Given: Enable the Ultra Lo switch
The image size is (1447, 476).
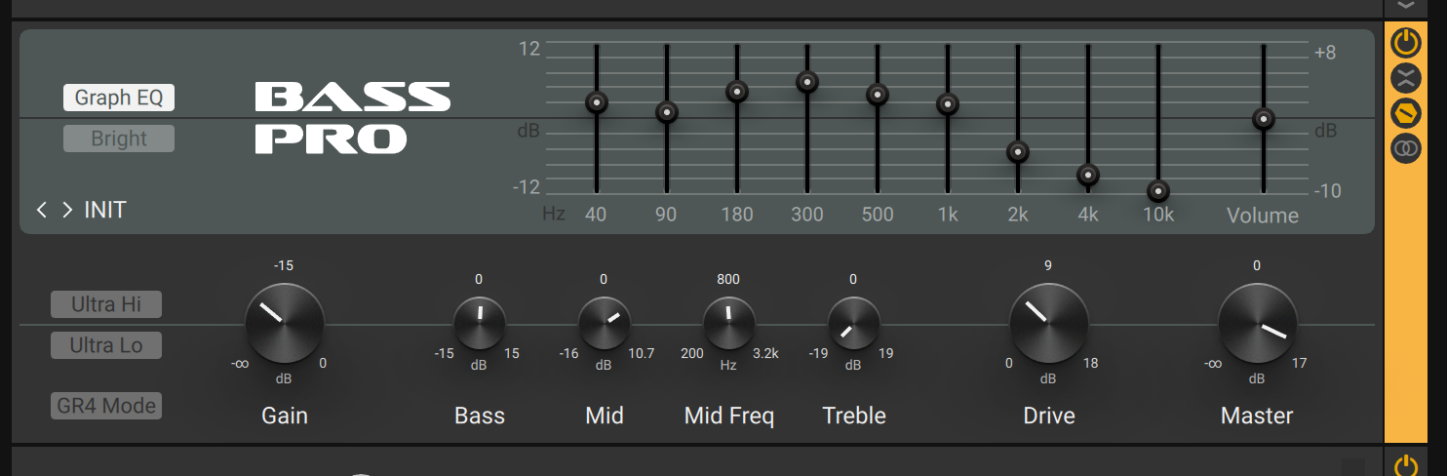Looking at the screenshot, I should [106, 345].
